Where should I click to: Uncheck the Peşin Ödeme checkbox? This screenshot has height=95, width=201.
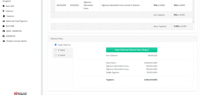[x=56, y=45]
